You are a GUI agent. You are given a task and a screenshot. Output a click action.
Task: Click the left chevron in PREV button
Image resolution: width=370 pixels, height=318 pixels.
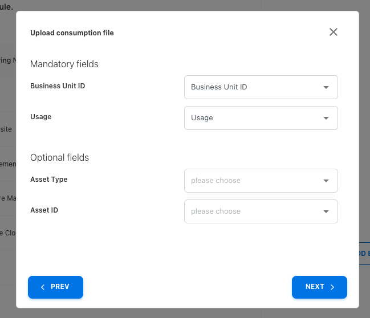click(x=43, y=287)
